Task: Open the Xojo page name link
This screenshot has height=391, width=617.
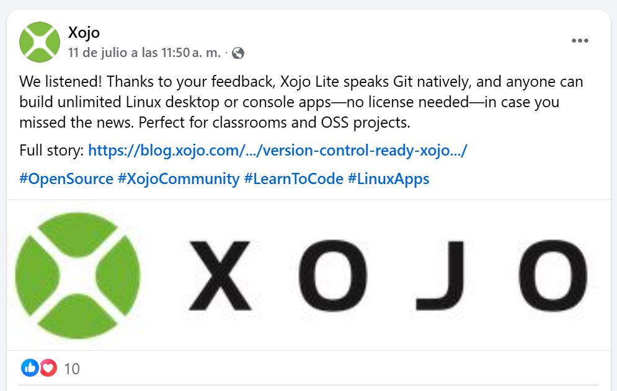Action: click(x=84, y=32)
